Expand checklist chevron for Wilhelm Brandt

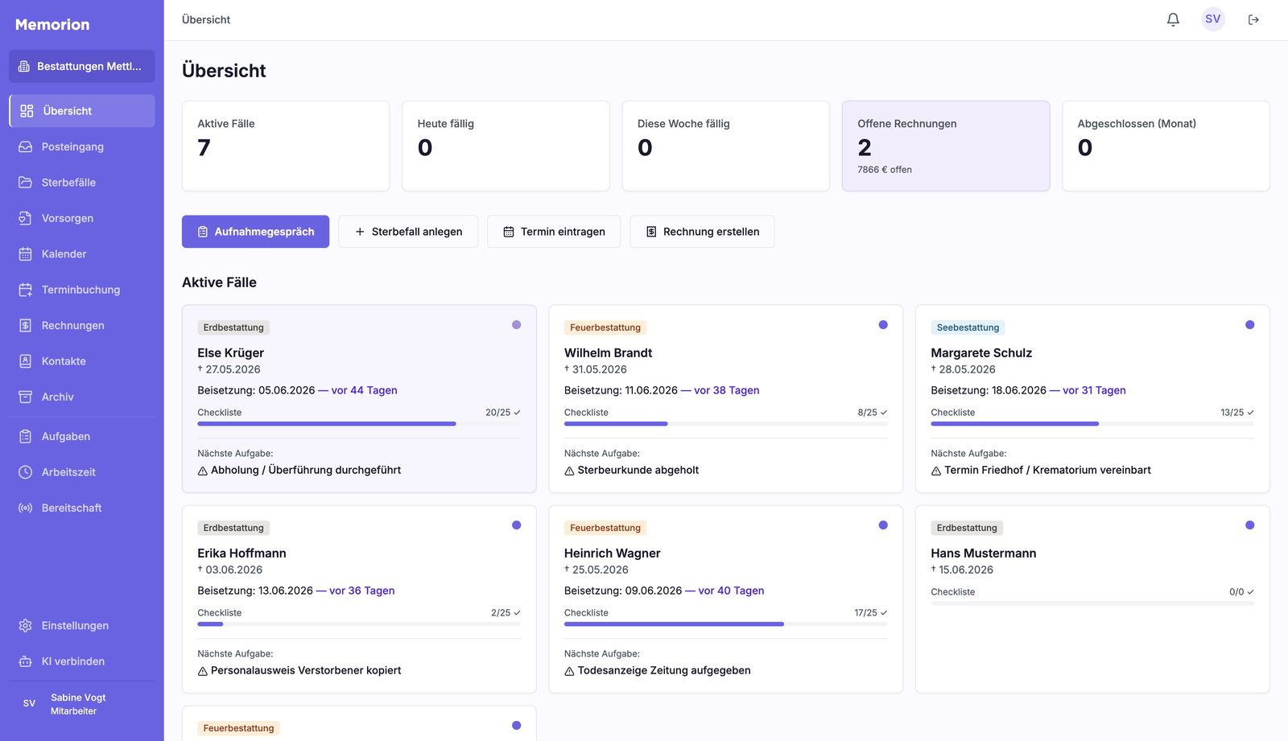coord(884,412)
